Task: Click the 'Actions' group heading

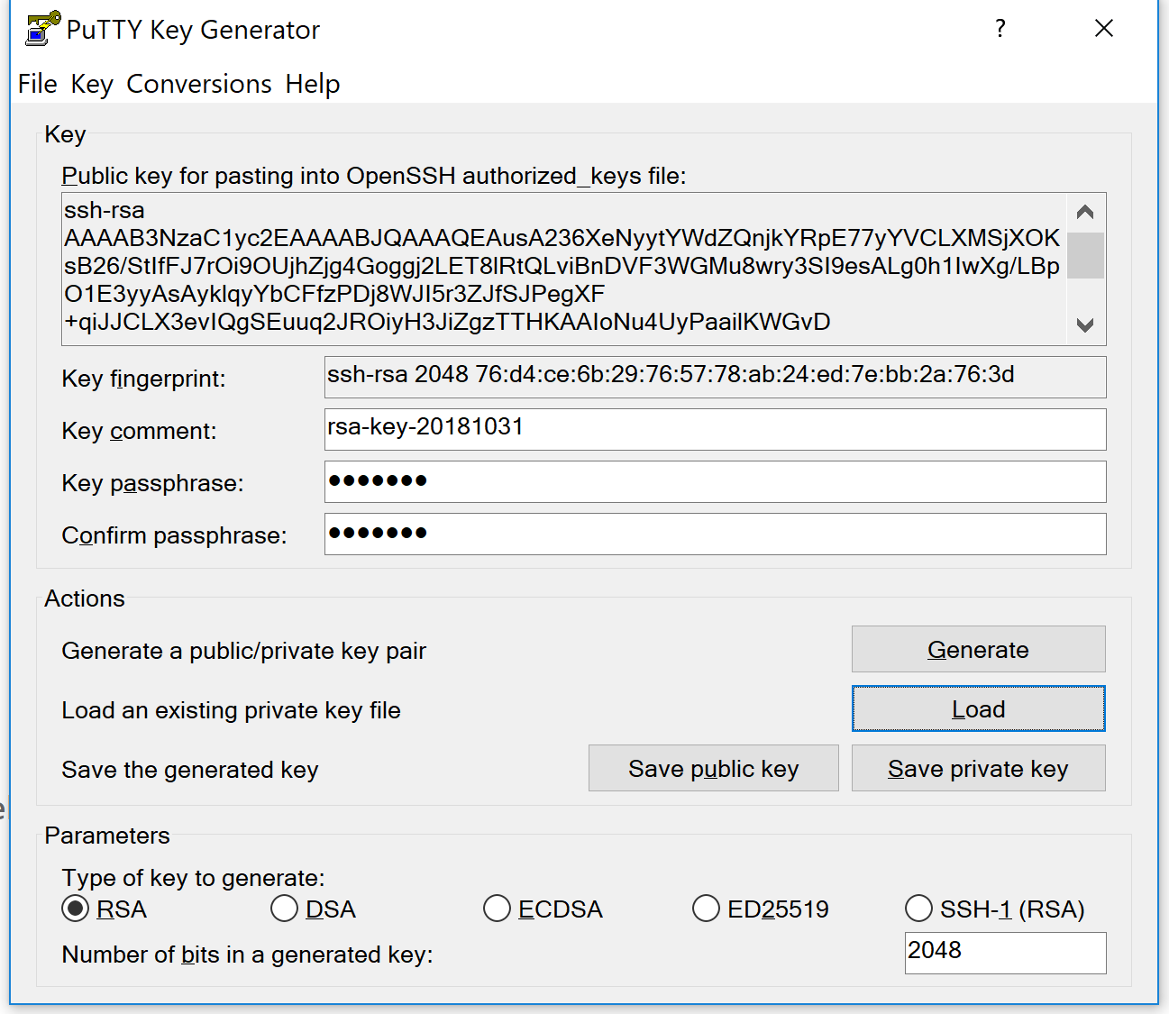Action: pos(85,598)
